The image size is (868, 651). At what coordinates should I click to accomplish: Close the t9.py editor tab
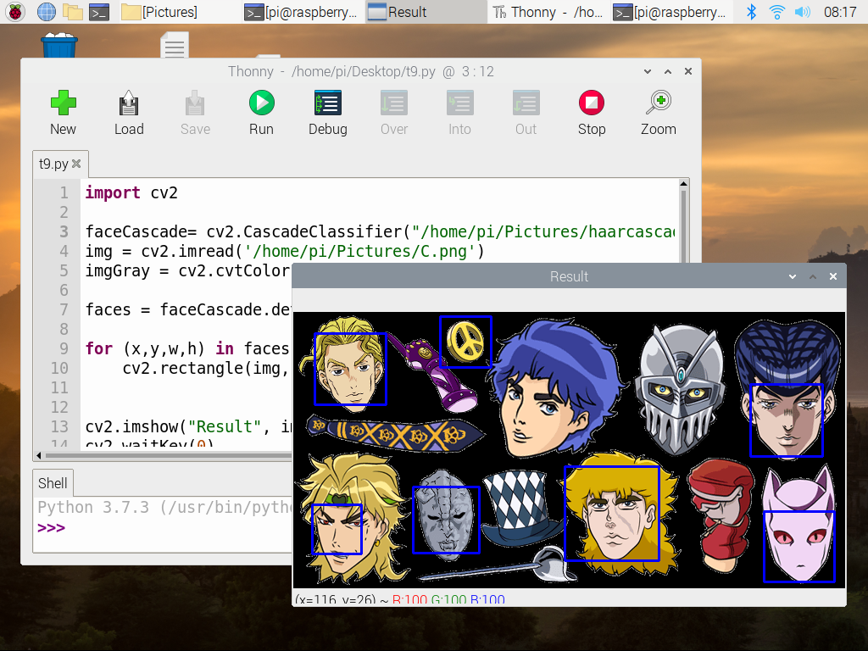click(76, 164)
